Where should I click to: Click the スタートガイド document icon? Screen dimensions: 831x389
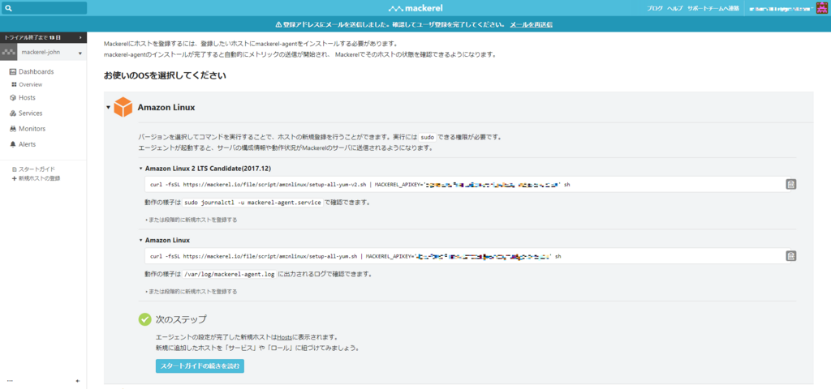[x=15, y=169]
